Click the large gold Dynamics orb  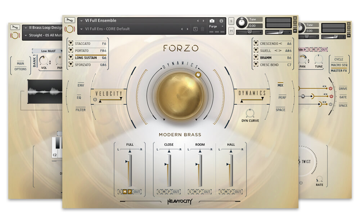pos(176,95)
